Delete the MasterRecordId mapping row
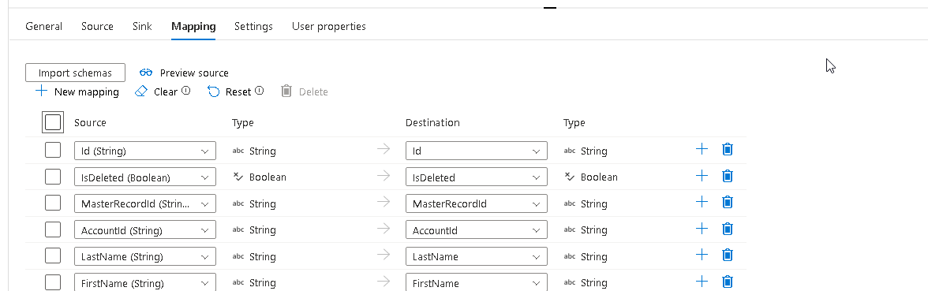 [728, 202]
